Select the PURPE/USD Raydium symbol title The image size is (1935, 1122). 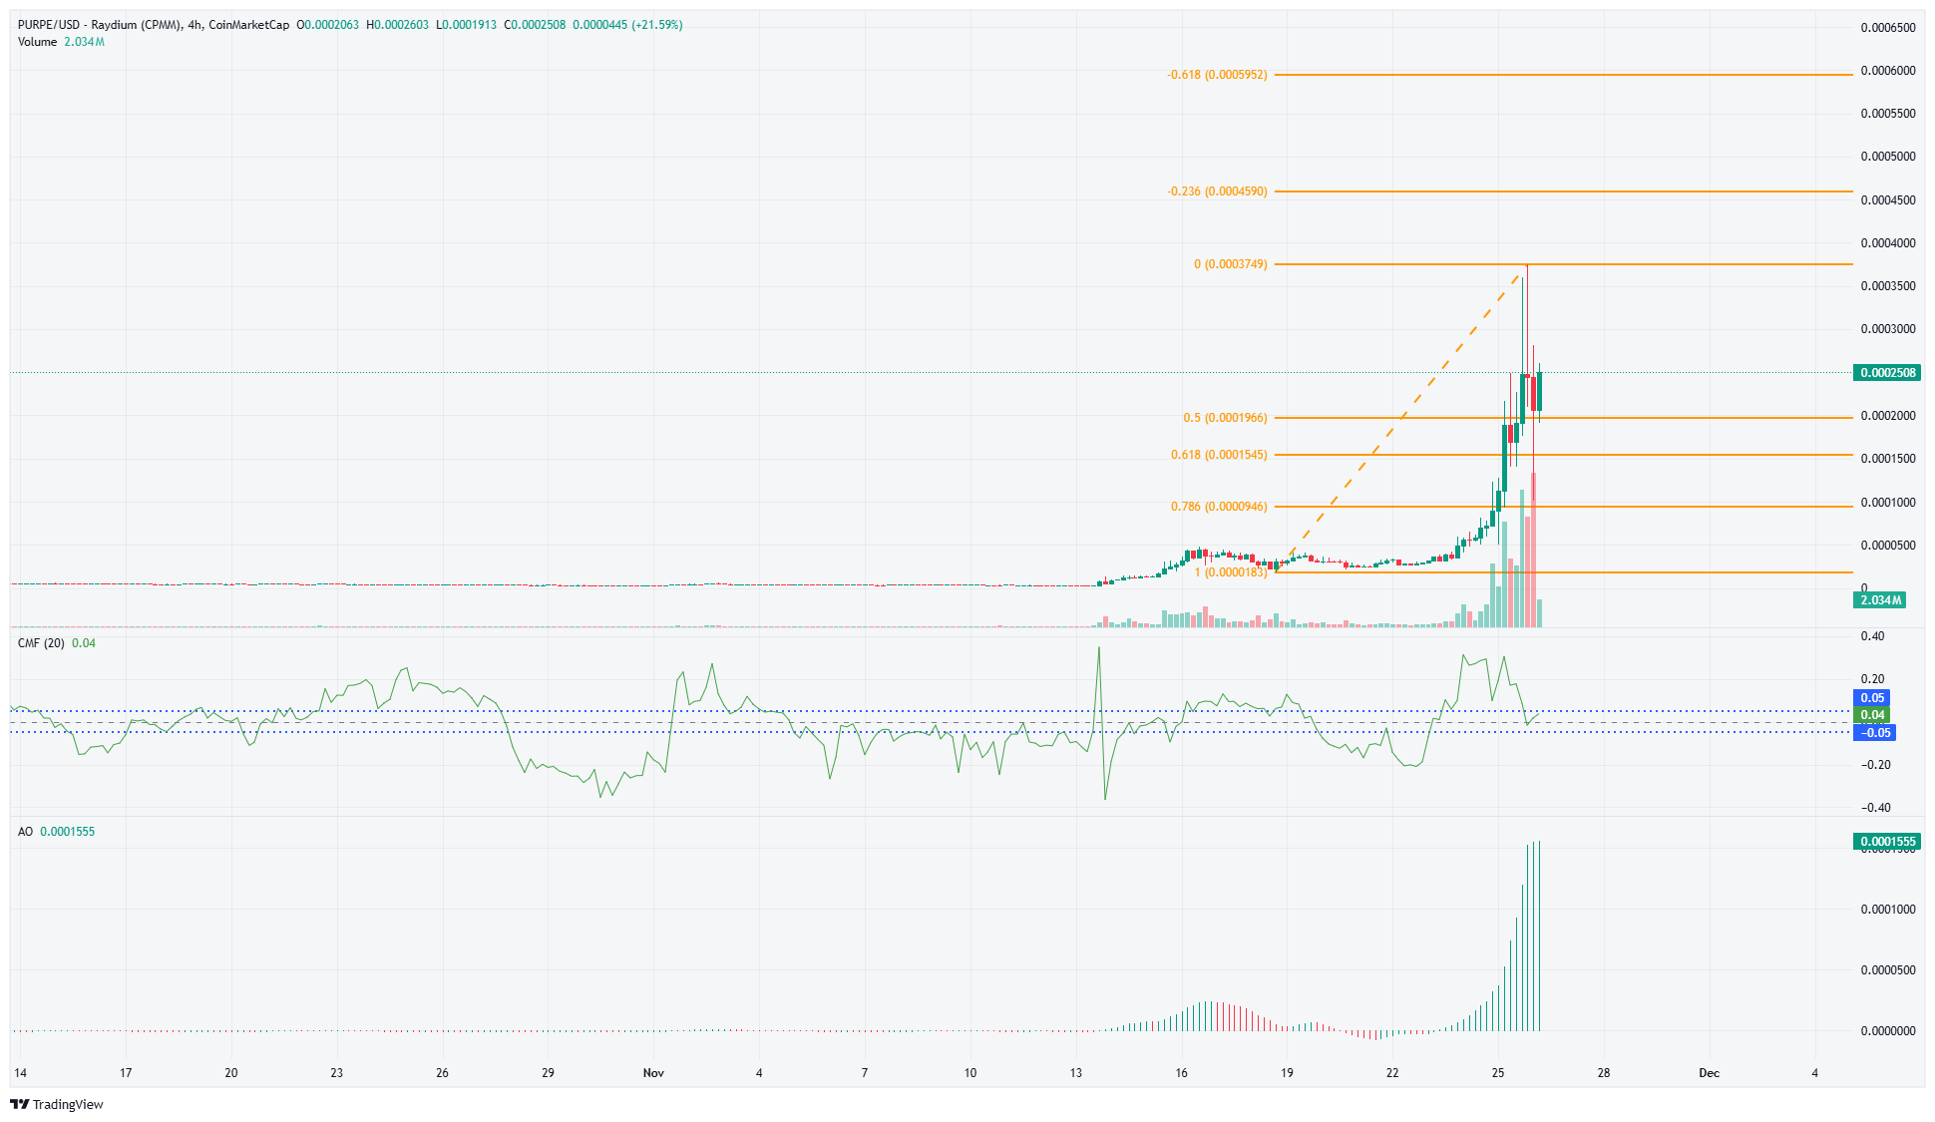click(x=98, y=25)
